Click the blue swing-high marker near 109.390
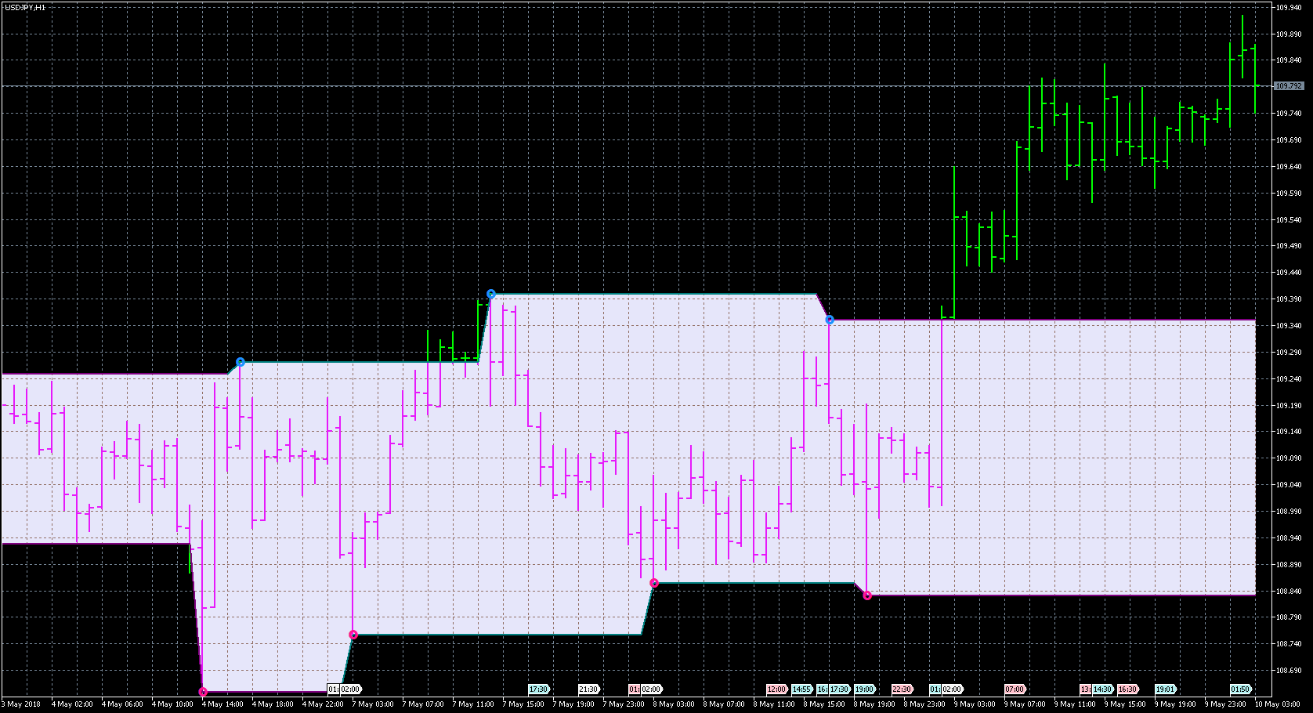 (x=491, y=294)
